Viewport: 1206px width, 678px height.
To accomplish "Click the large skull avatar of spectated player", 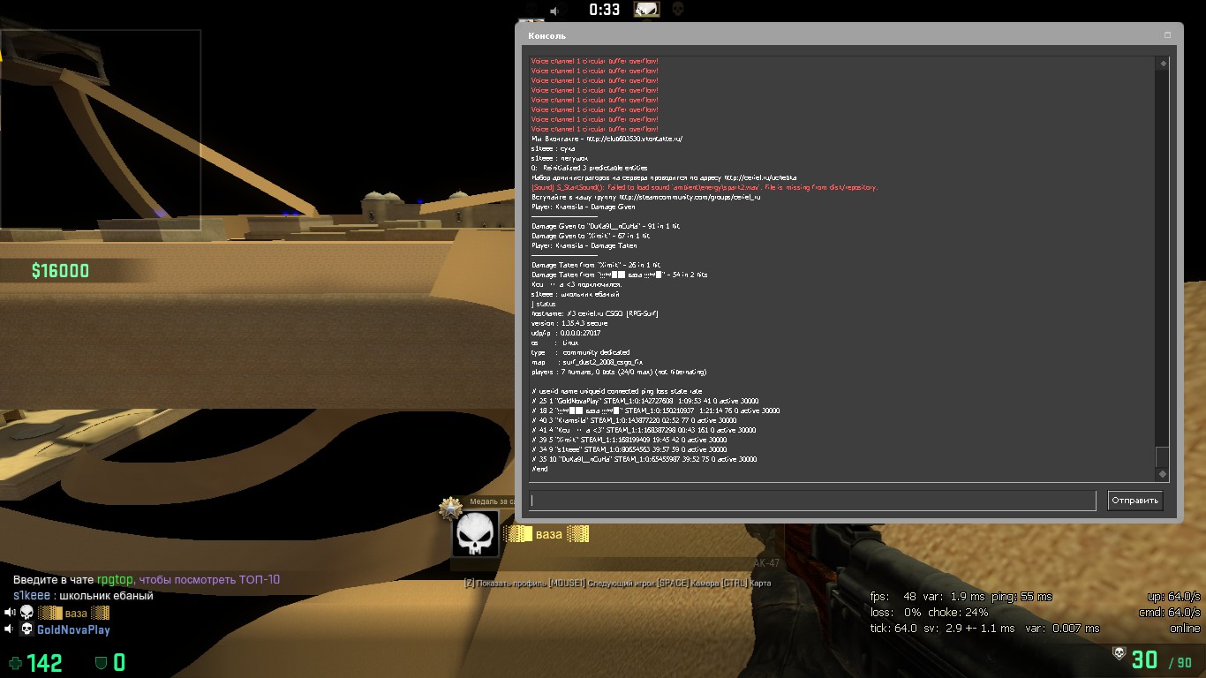I will (x=476, y=535).
